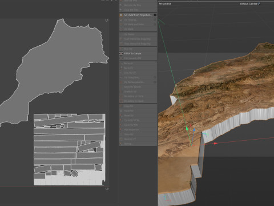Click the blue Z axis arrow handle

coord(194,130)
